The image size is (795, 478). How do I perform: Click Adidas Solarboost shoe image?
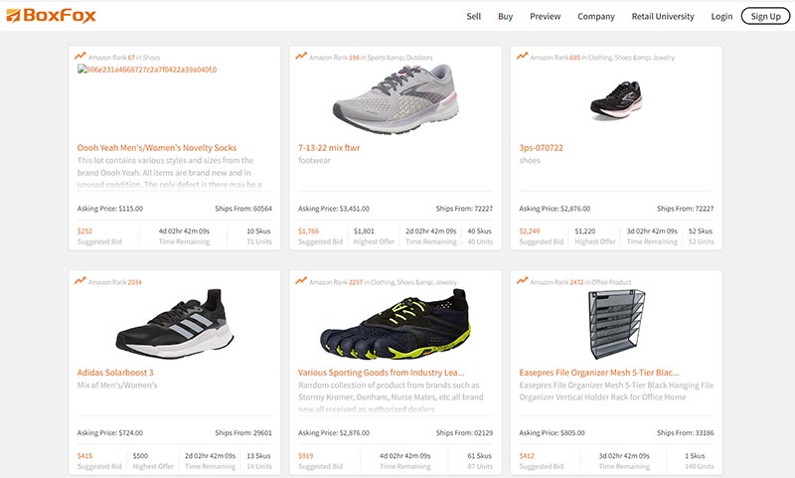[175, 323]
